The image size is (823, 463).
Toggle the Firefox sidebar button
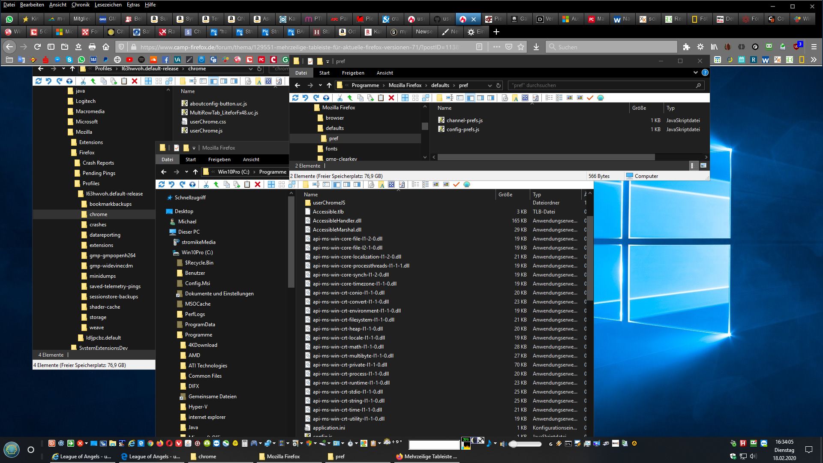51,47
